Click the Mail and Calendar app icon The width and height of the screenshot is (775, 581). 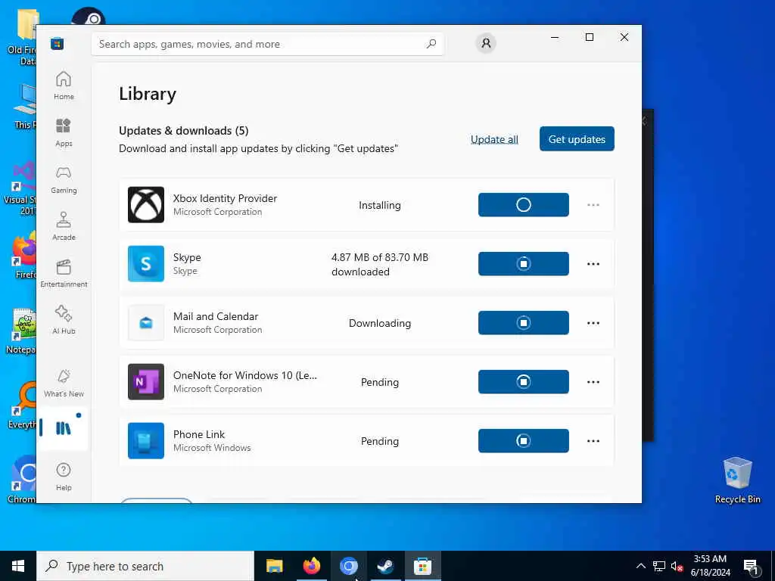pyautogui.click(x=146, y=322)
